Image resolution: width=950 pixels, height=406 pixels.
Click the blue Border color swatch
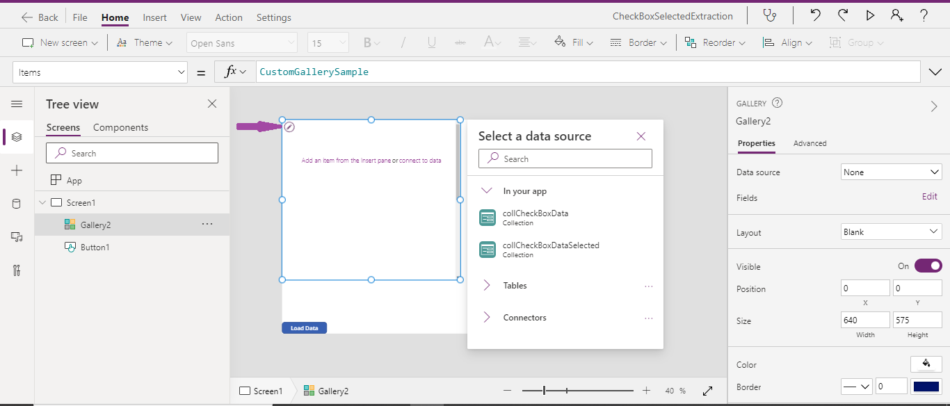tap(926, 387)
